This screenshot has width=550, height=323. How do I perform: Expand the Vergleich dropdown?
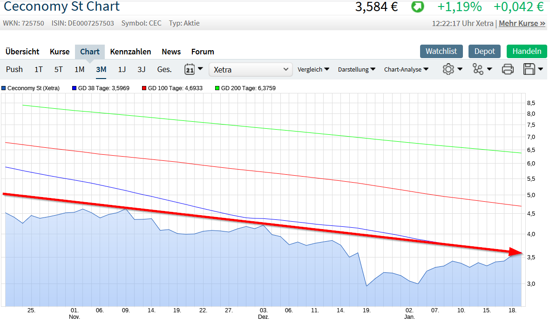click(313, 69)
